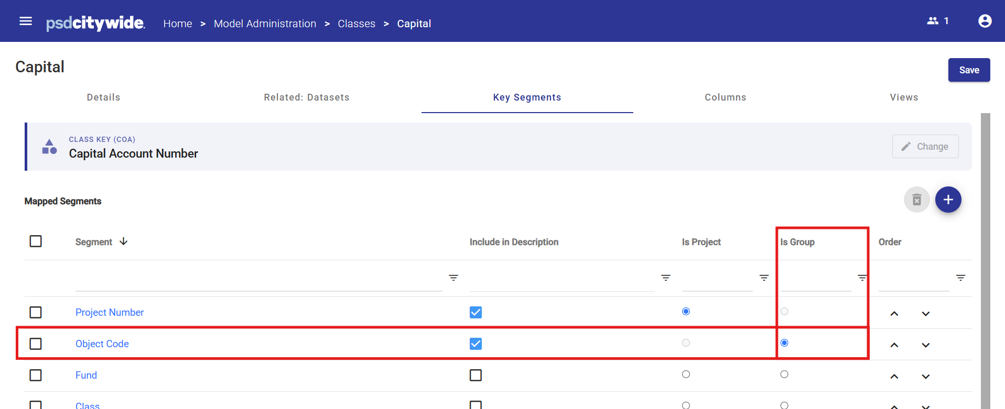This screenshot has height=409, width=1005.
Task: Switch to the Related: Datasets tab
Action: [307, 97]
